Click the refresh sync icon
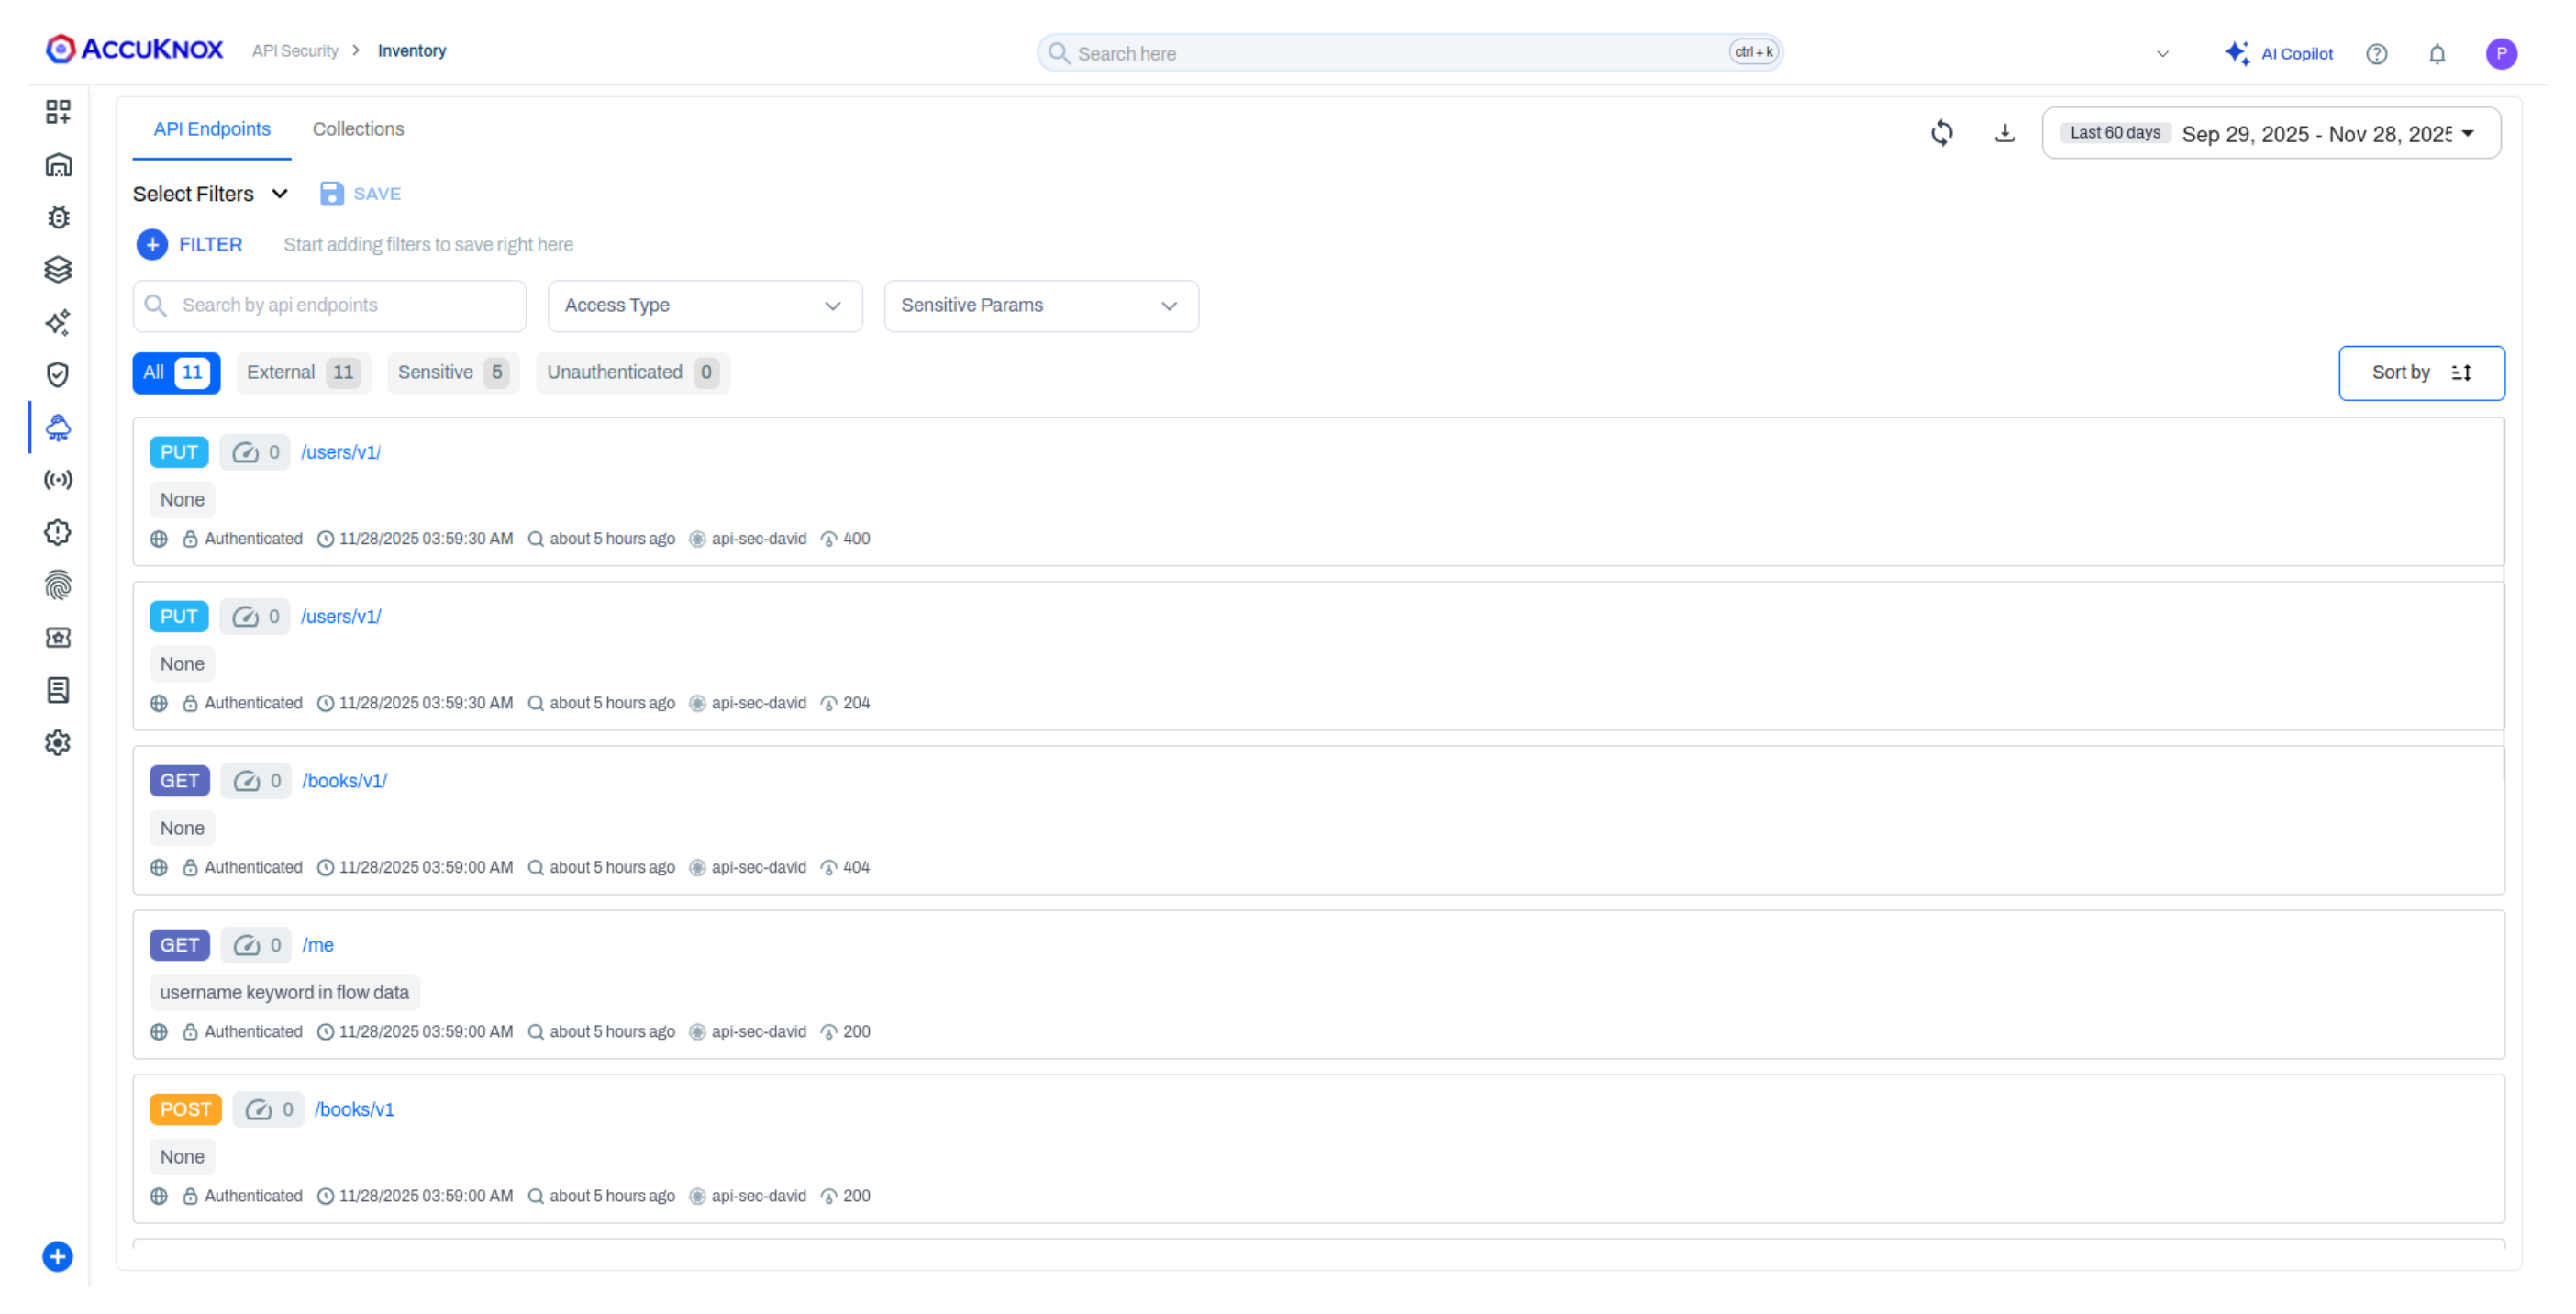Image resolution: width=2576 pixels, height=1314 pixels. click(1941, 133)
